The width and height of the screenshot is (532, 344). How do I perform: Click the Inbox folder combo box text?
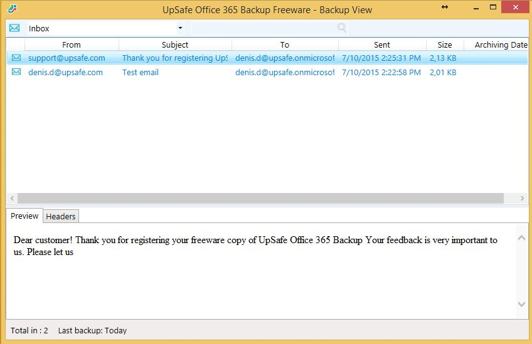[39, 28]
